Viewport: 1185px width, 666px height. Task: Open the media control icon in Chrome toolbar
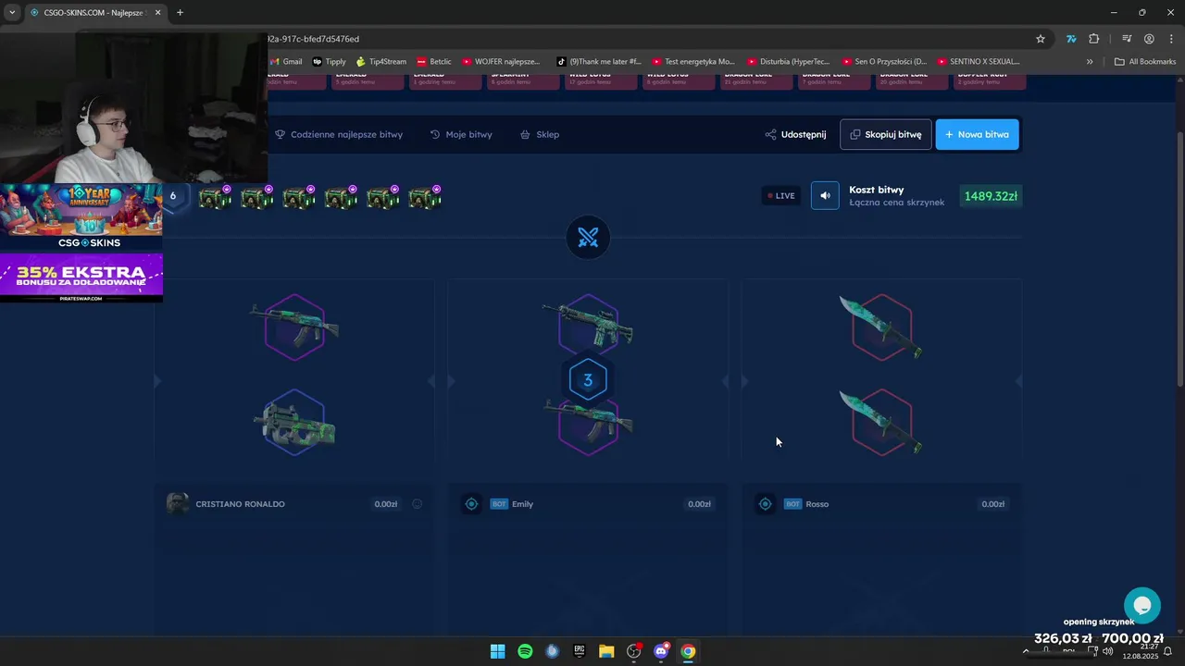click(x=1127, y=39)
